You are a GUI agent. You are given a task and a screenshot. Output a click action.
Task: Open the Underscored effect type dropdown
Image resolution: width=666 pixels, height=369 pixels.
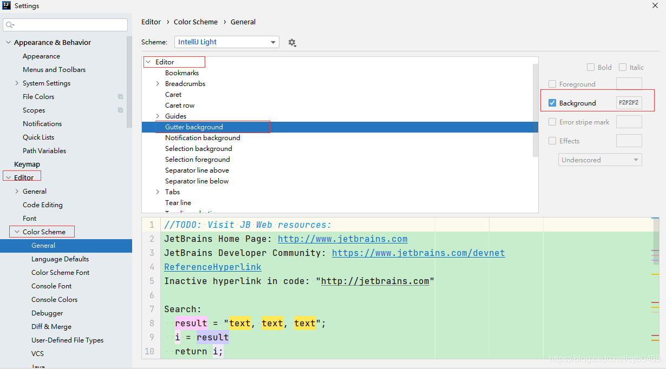pos(600,160)
